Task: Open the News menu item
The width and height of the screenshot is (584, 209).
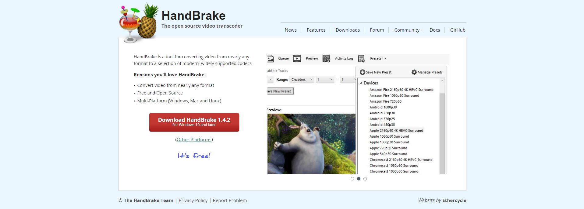Action: 291,30
